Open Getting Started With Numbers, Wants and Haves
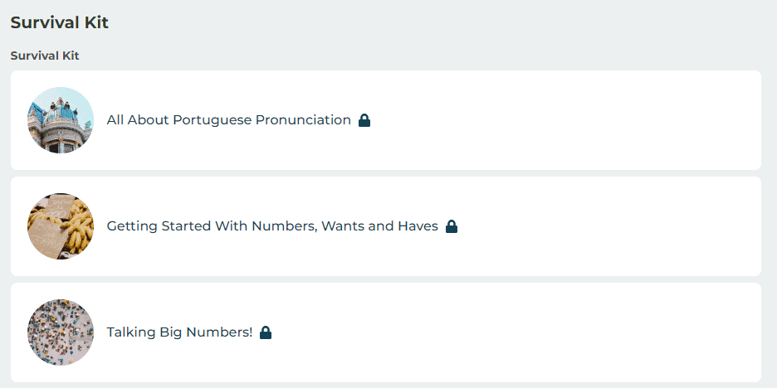This screenshot has width=777, height=388. coord(272,226)
